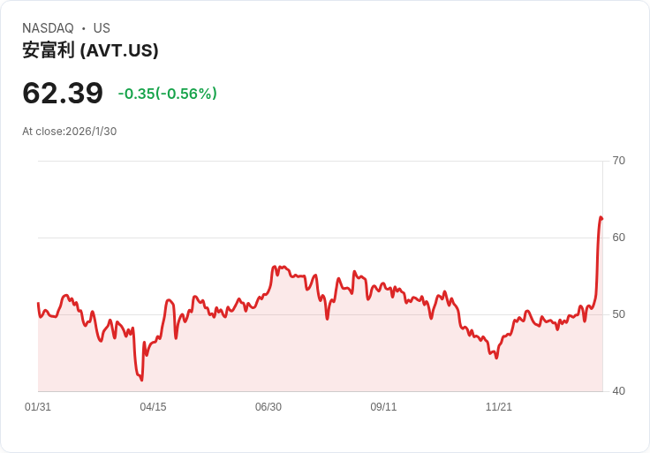The height and width of the screenshot is (453, 650).
Task: Click the At close:2026/1/30 timestamp
Action: (x=69, y=132)
